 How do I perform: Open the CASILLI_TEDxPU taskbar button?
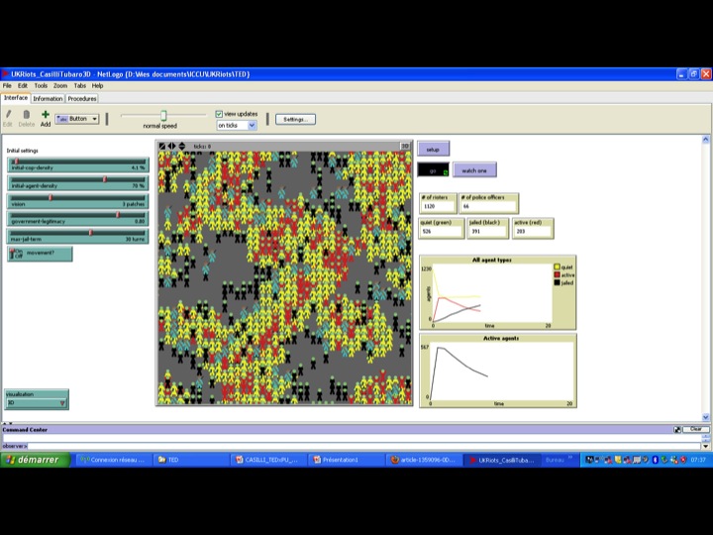(268, 460)
